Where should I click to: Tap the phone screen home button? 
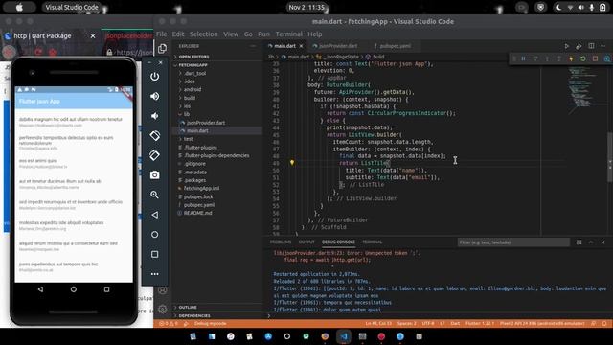74,289
